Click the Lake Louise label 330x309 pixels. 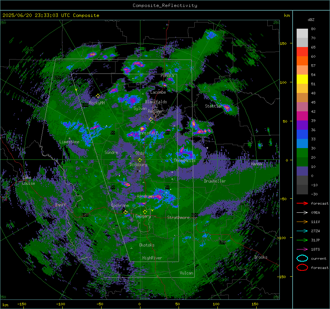28,180
